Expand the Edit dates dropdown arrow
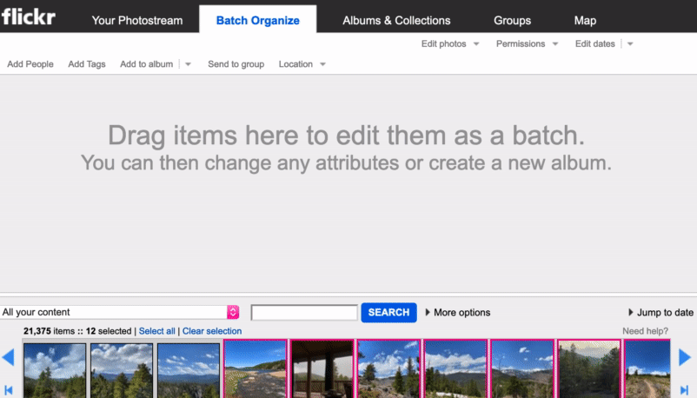 click(630, 44)
